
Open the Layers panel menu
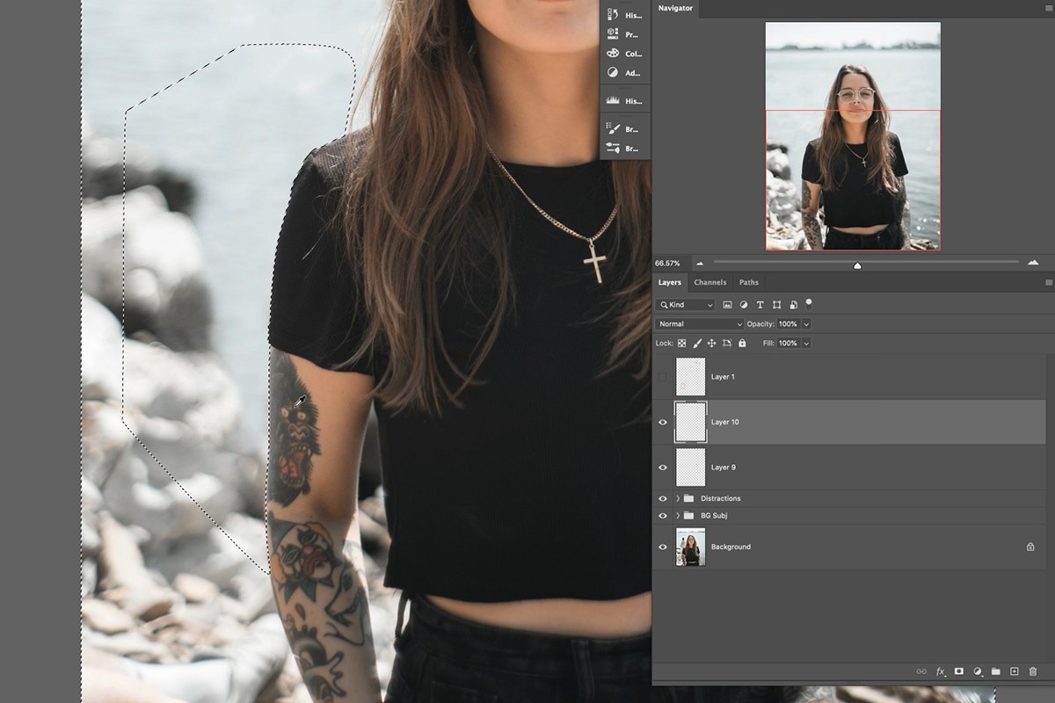(x=1048, y=283)
